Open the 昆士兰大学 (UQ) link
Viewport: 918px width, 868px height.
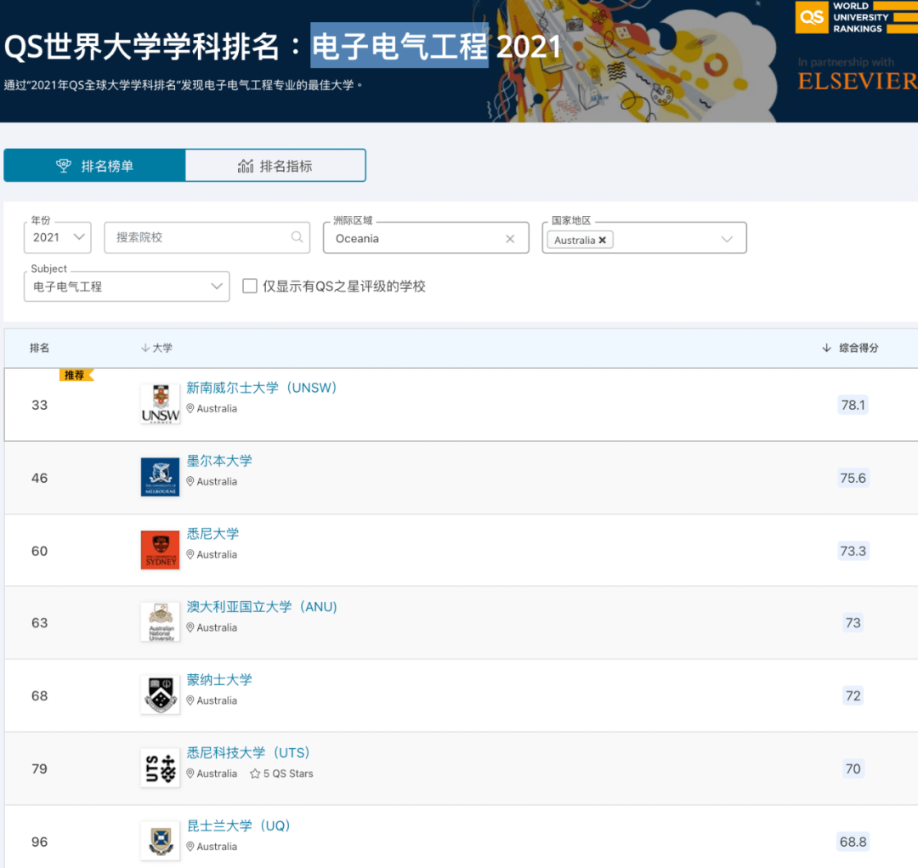(x=240, y=825)
